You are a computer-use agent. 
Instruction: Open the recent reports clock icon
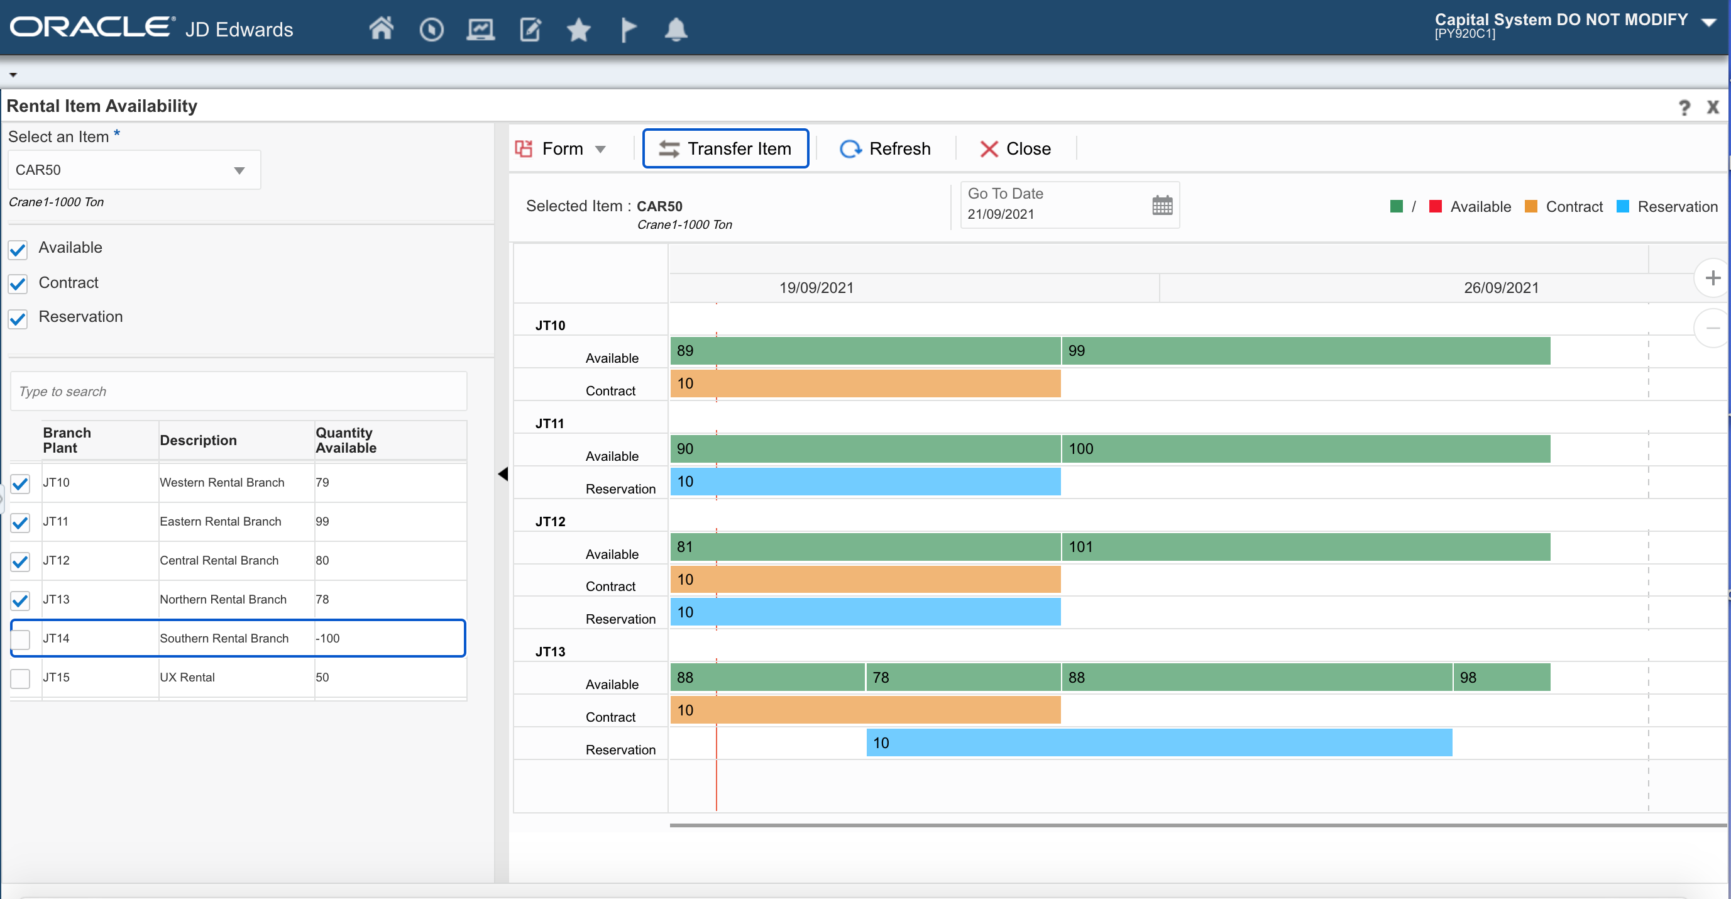[431, 29]
